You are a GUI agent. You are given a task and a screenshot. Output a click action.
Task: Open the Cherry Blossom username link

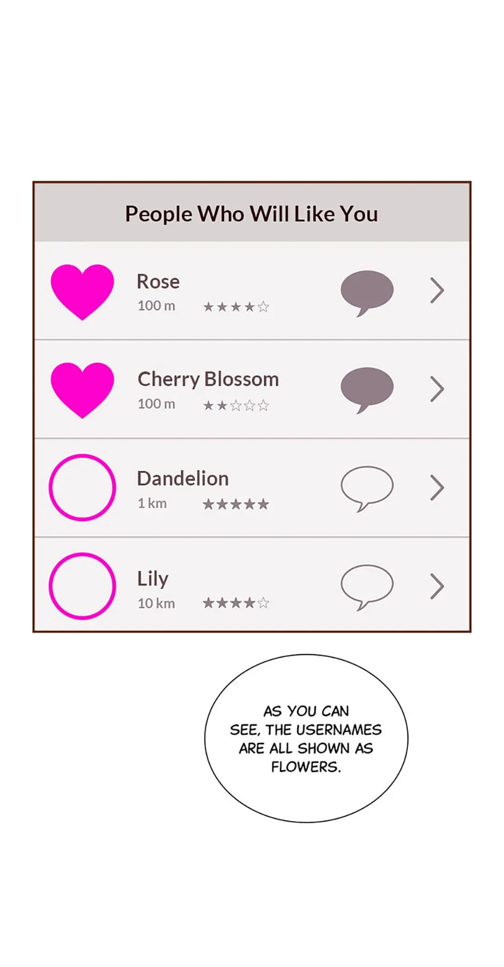coord(208,379)
